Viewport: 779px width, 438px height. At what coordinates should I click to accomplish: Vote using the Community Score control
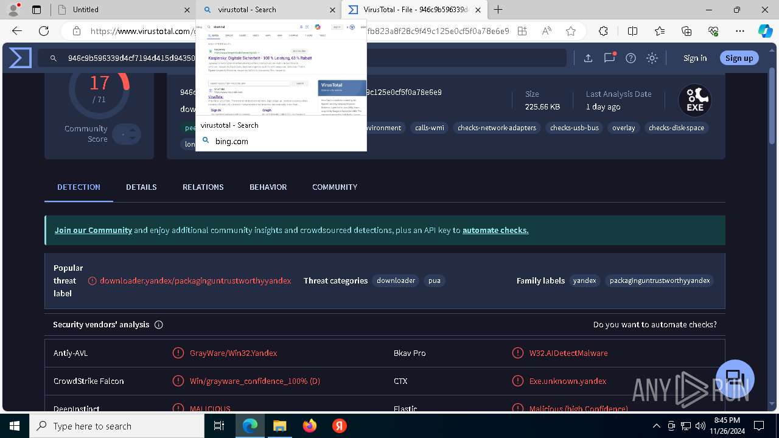point(127,134)
